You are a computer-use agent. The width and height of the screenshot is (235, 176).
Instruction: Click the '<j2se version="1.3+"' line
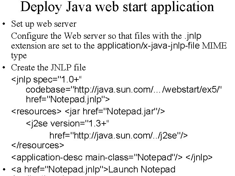68,124
